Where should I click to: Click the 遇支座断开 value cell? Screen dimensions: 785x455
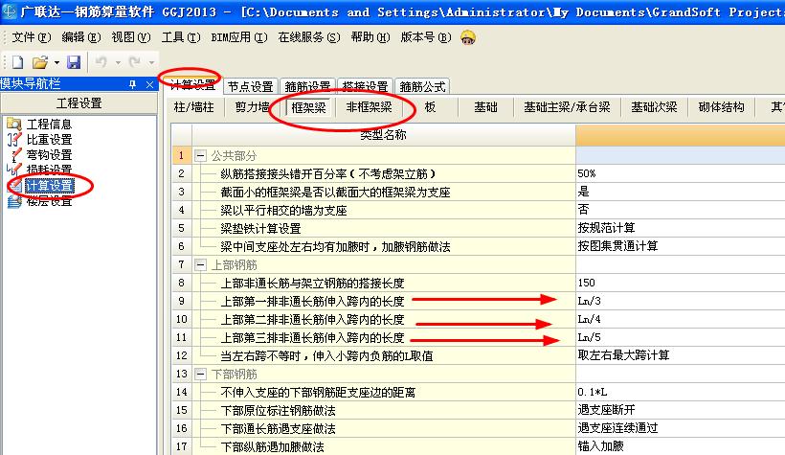[x=680, y=410]
